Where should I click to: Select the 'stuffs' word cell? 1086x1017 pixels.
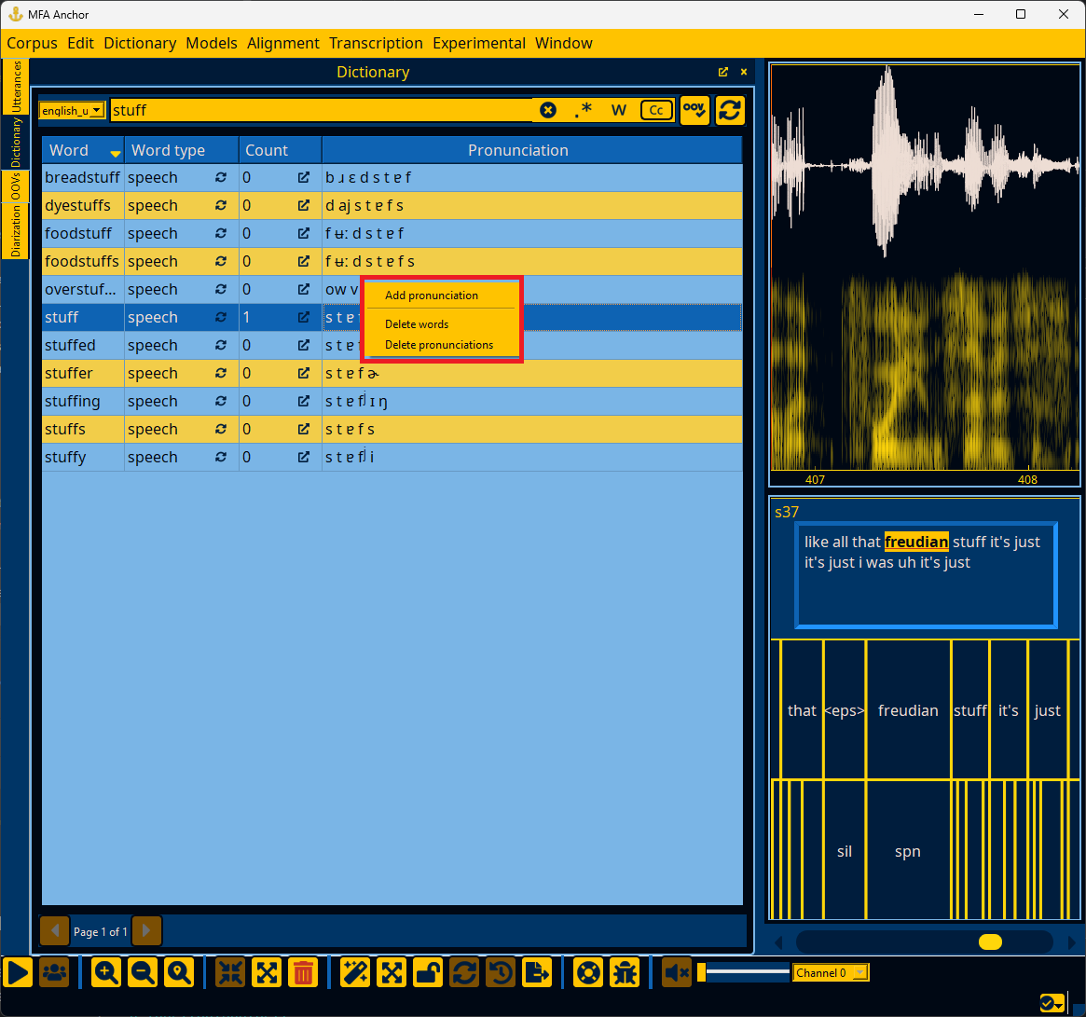83,430
